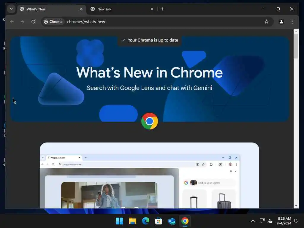This screenshot has height=228, width=304.
Task: Click the Chrome site info chip
Action: (x=53, y=22)
